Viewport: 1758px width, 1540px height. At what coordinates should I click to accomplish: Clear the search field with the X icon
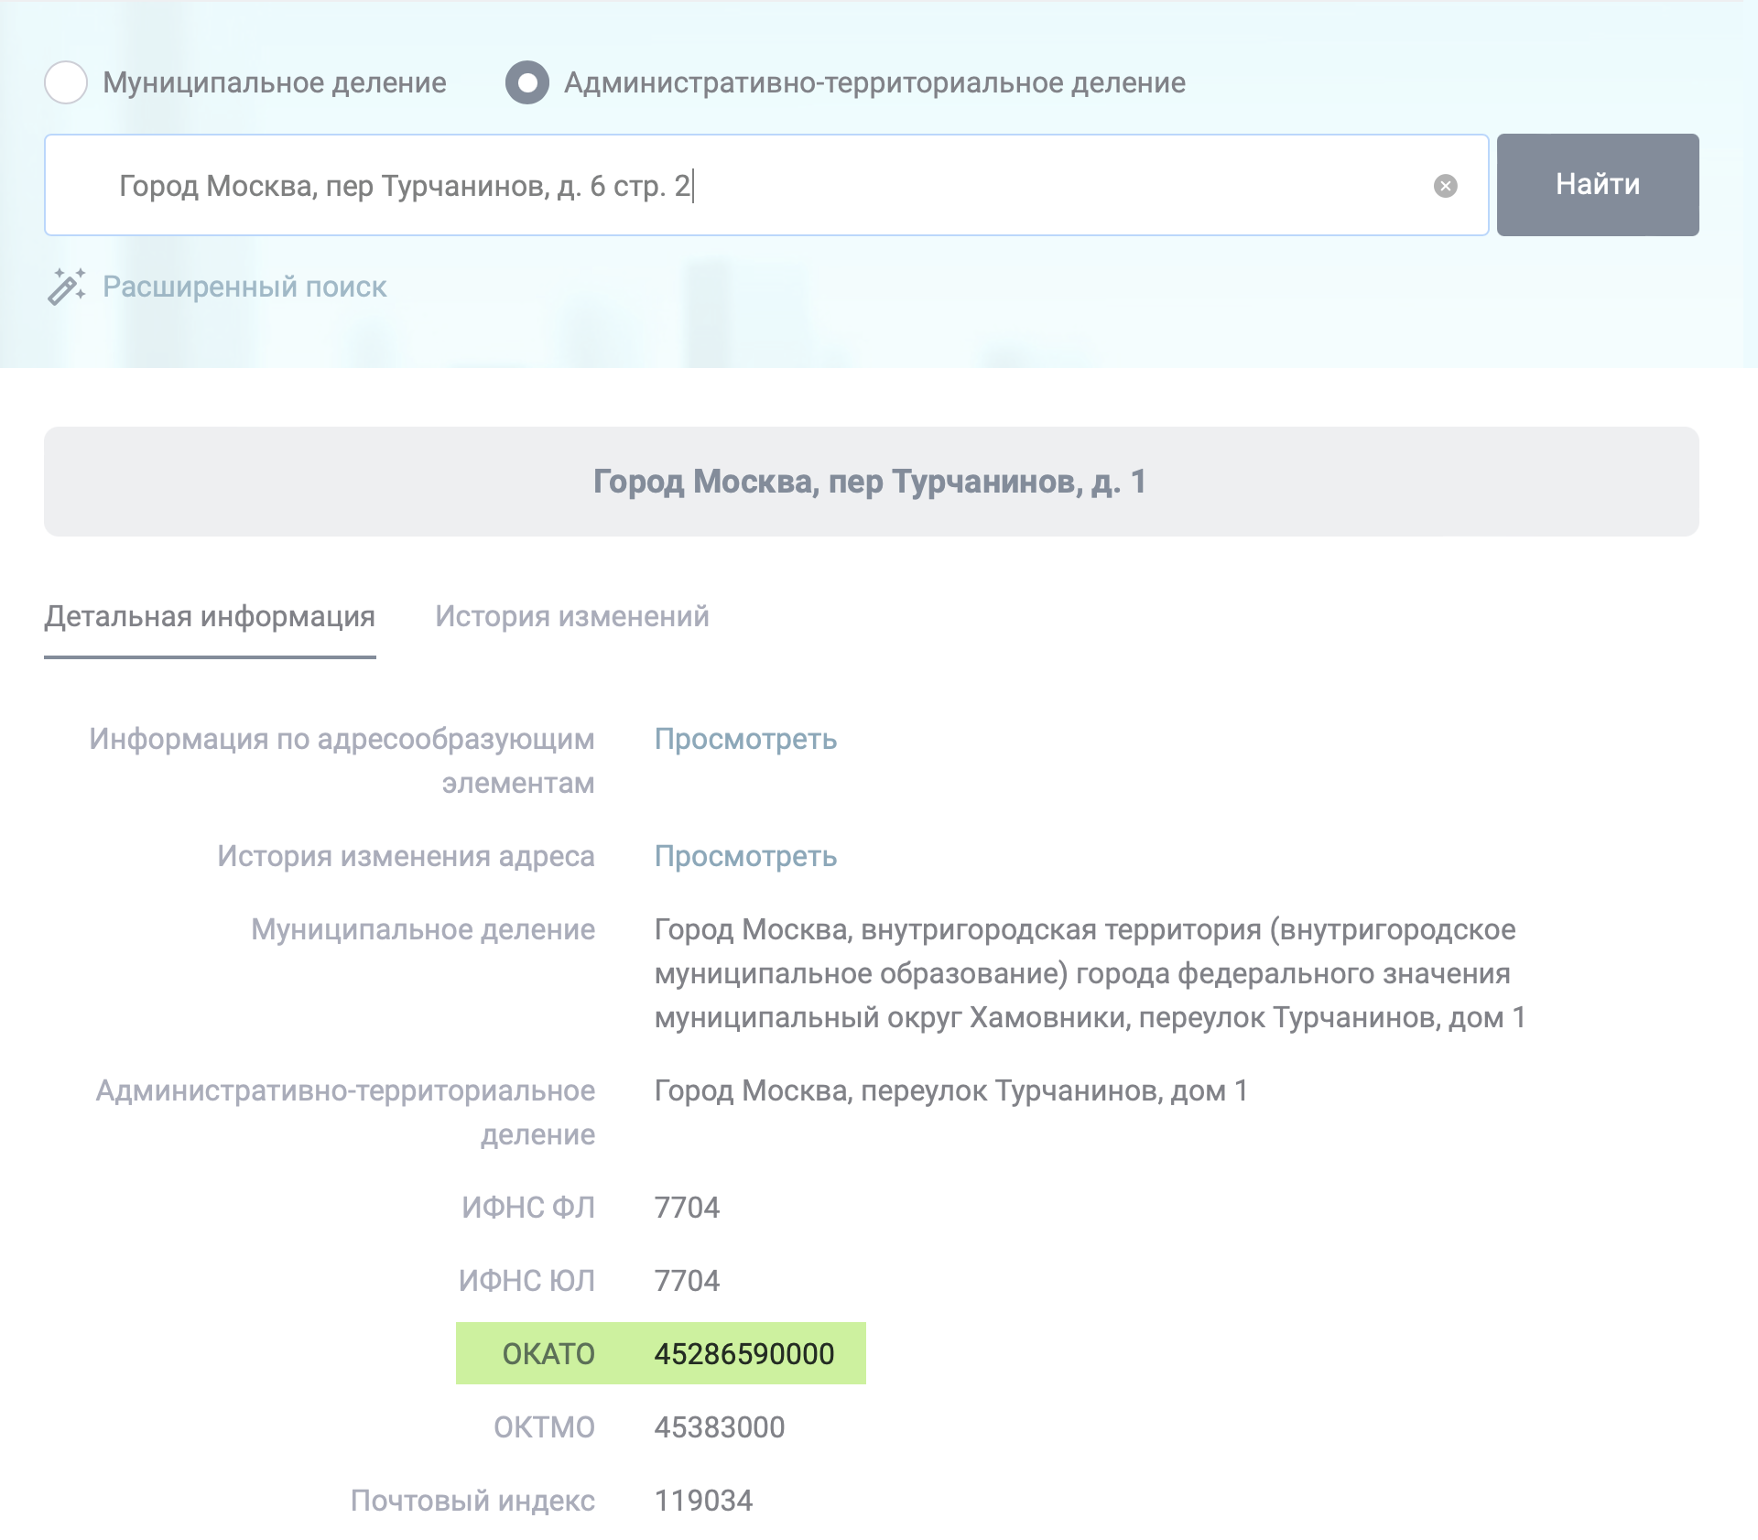[x=1446, y=186]
